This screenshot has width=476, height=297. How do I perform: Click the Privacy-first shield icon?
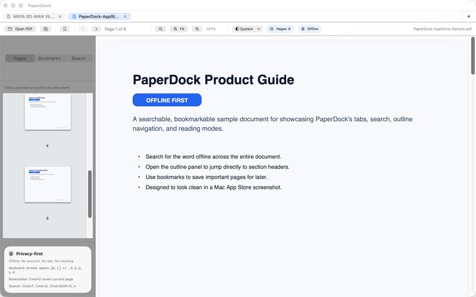(11, 254)
